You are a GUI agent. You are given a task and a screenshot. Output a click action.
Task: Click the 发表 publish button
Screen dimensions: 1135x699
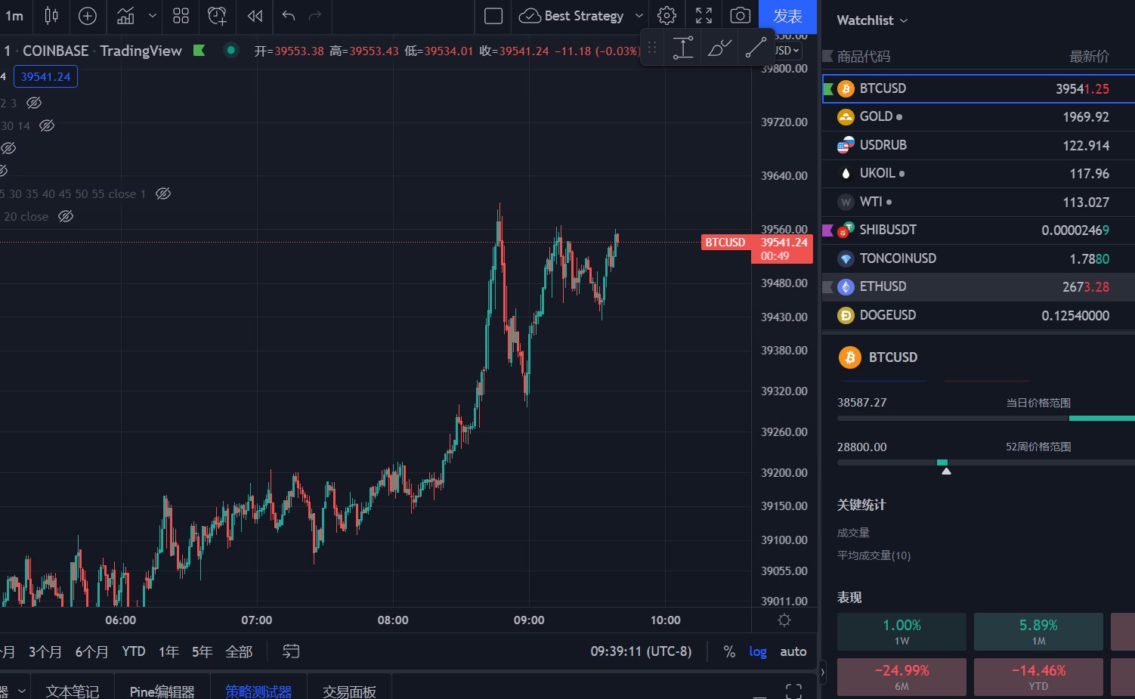787,16
